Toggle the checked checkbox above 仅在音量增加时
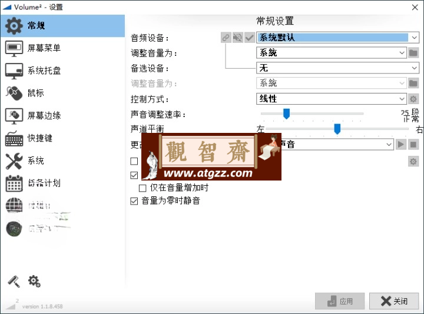Viewport: 424px width, 314px height. (134, 175)
